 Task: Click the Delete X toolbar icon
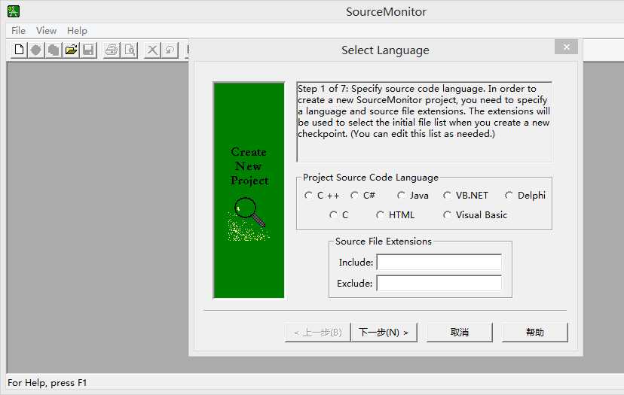[152, 50]
